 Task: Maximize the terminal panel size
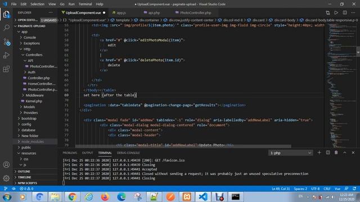tap(345, 153)
